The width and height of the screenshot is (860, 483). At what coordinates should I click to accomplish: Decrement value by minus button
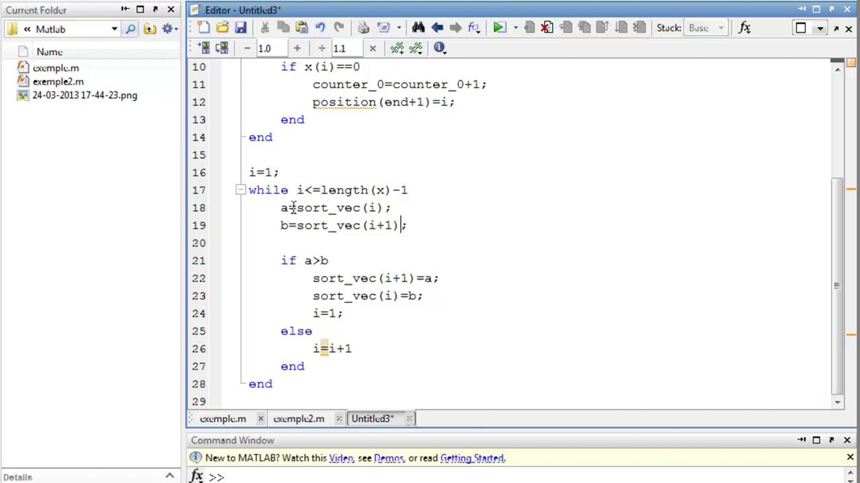pos(247,48)
